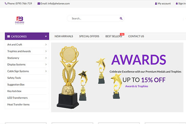
Task: Click the My account user icon
Action: [156, 3]
